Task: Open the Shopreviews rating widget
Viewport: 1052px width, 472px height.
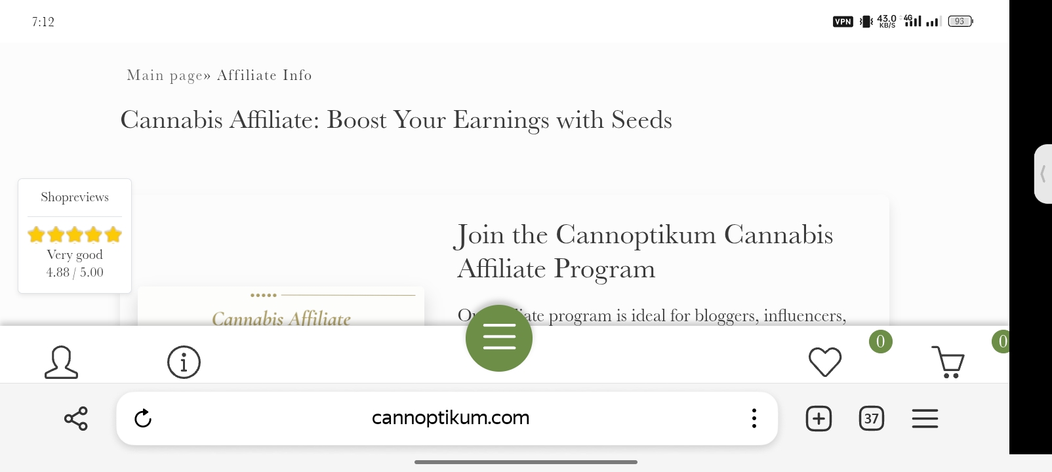Action: [x=75, y=236]
